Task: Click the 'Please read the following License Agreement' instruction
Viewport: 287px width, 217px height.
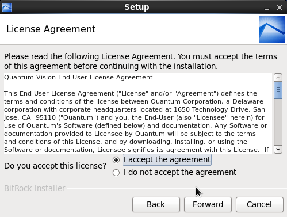Action: pos(140,62)
